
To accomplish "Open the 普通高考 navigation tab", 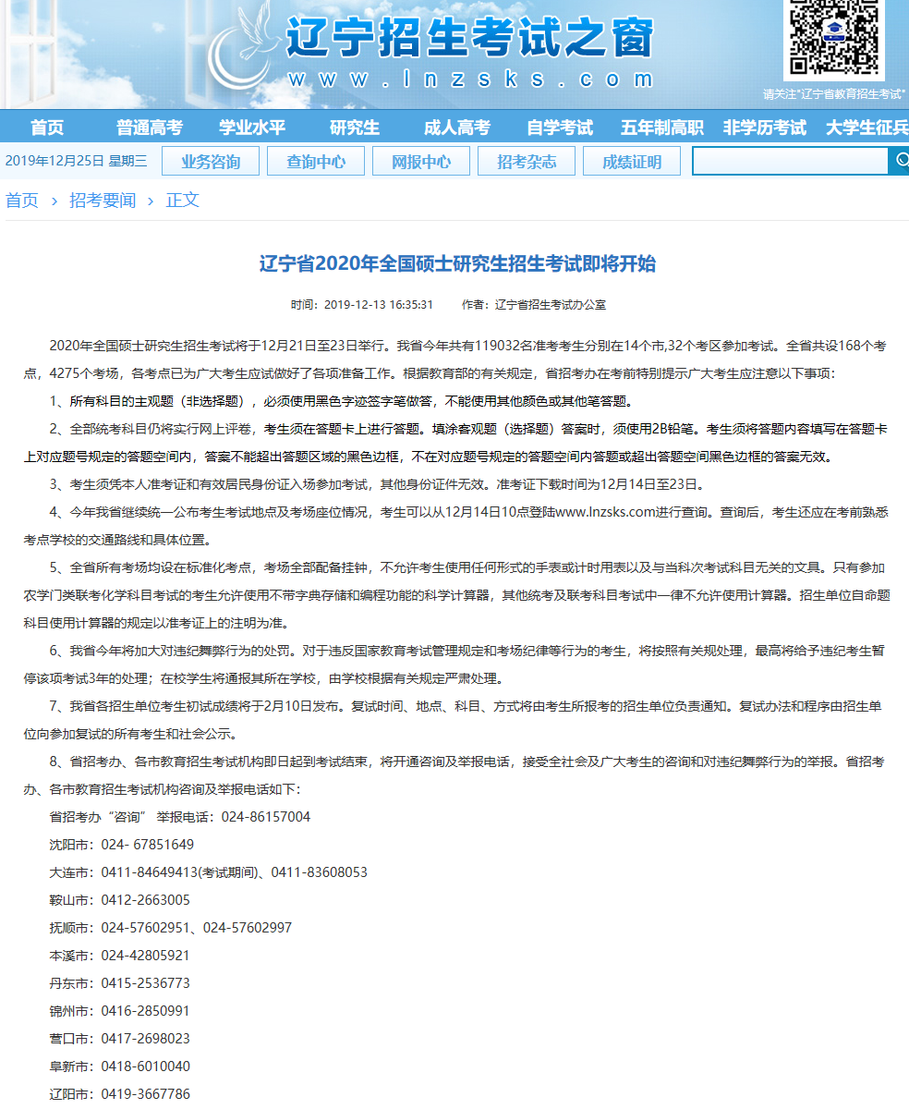I will (x=150, y=128).
